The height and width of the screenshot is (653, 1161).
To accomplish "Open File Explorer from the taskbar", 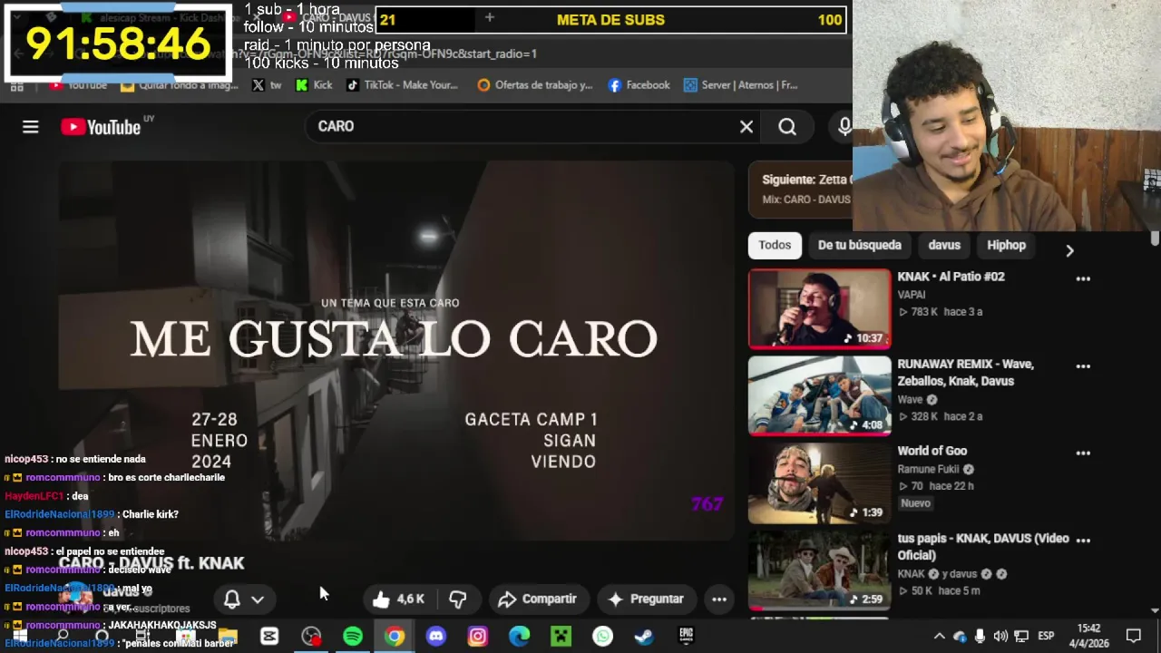I will point(228,637).
